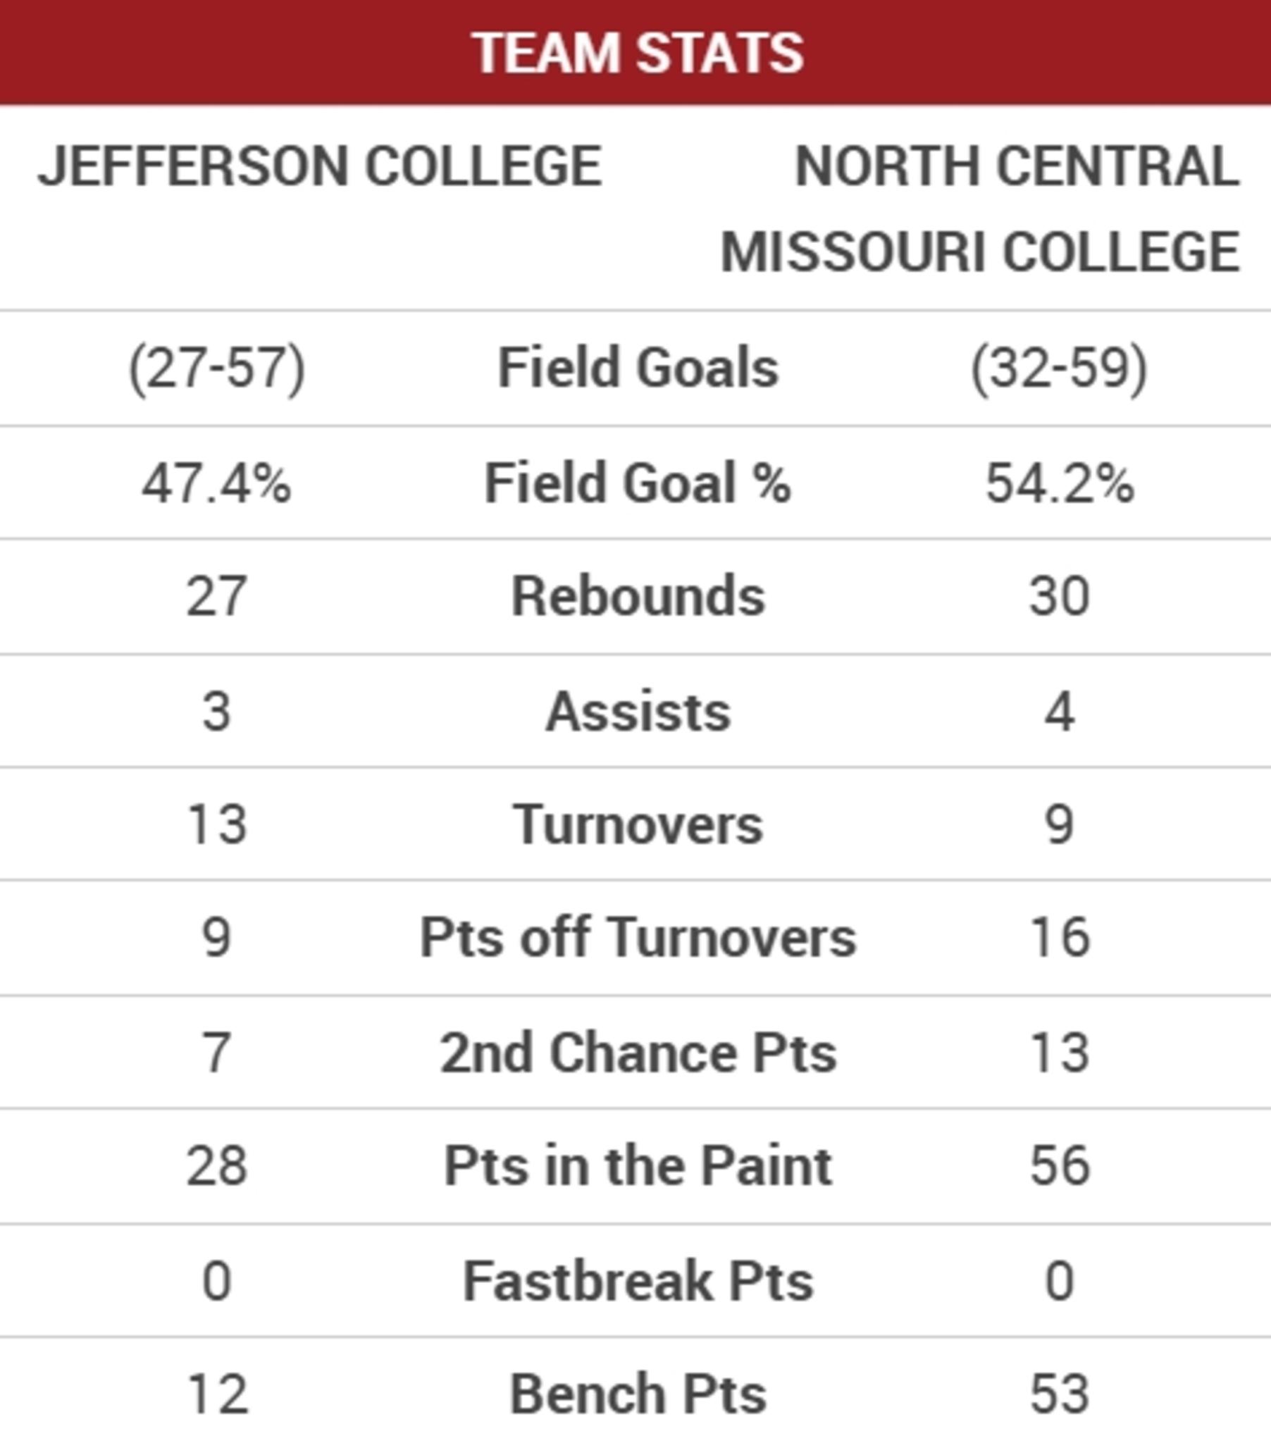Click the 56 points in the paint value
The height and width of the screenshot is (1443, 1271).
click(1059, 1166)
